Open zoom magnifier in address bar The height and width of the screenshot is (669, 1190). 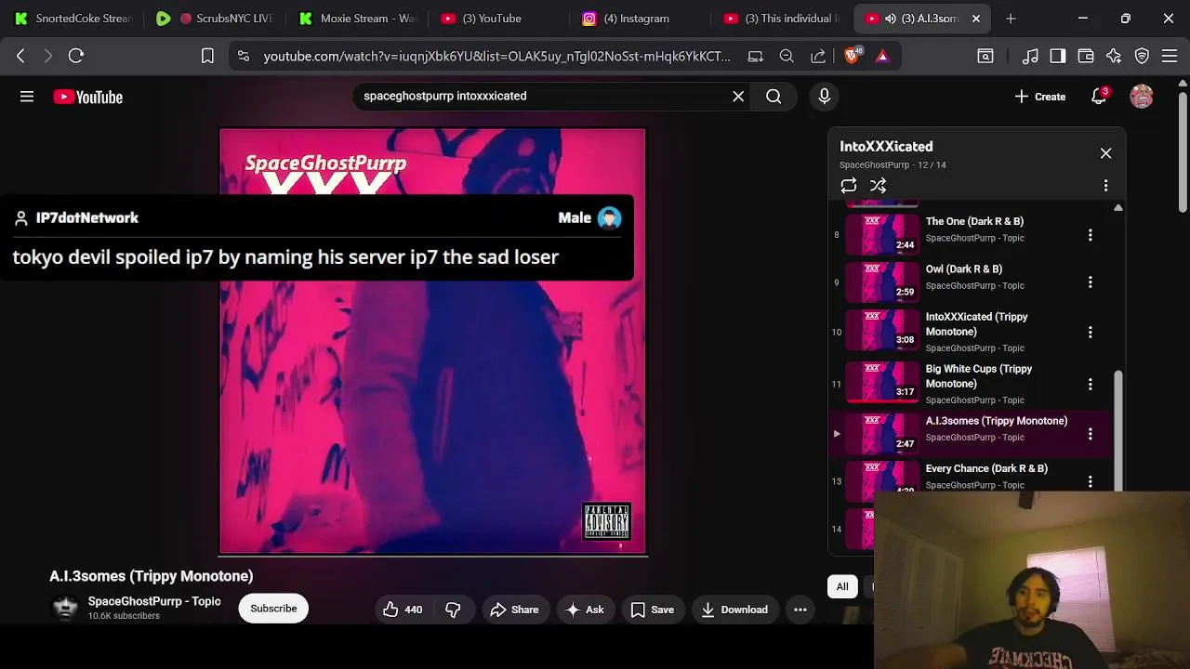point(787,57)
